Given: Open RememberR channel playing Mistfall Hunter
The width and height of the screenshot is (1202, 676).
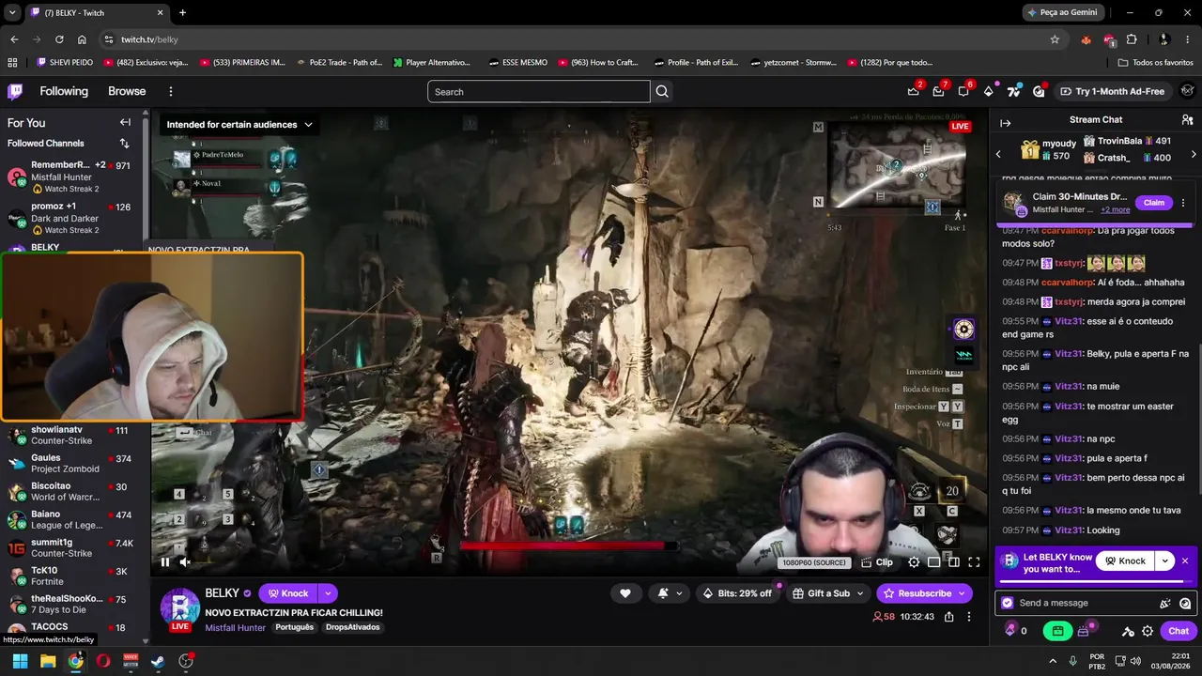Looking at the screenshot, I should pos(70,177).
